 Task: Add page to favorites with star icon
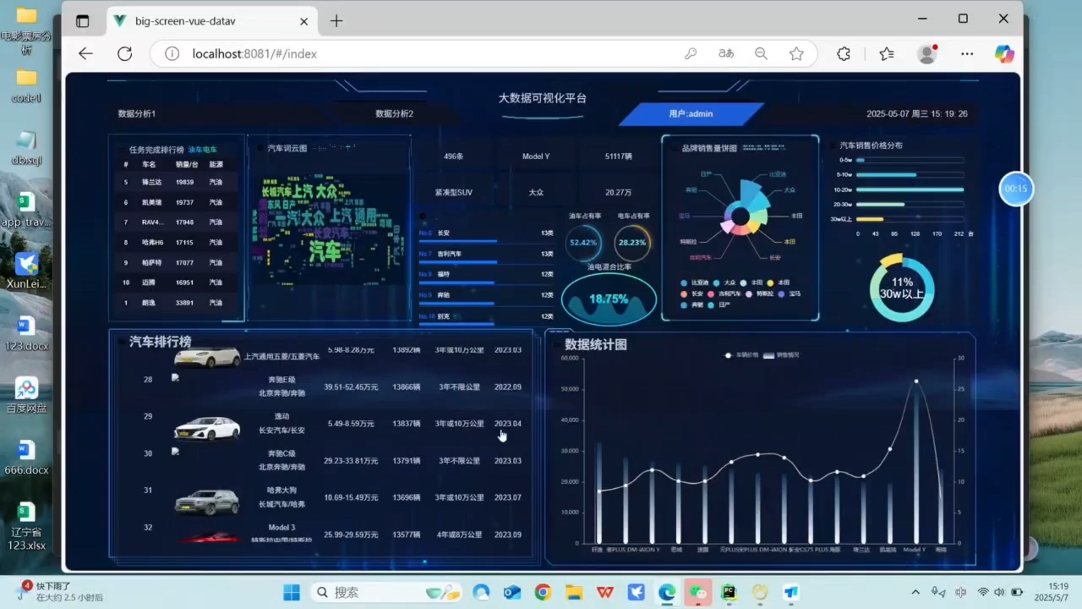tap(796, 54)
